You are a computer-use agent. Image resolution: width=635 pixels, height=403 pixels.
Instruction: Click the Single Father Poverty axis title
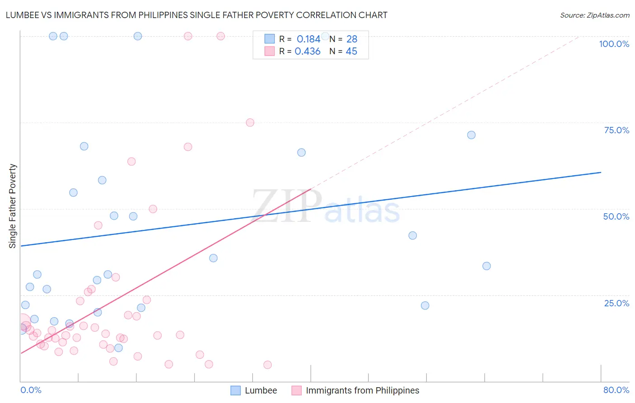pos(13,206)
